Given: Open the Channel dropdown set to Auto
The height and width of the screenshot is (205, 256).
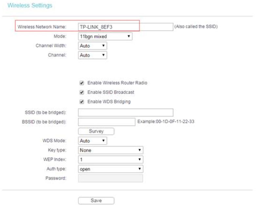Looking at the screenshot, I should (x=93, y=55).
